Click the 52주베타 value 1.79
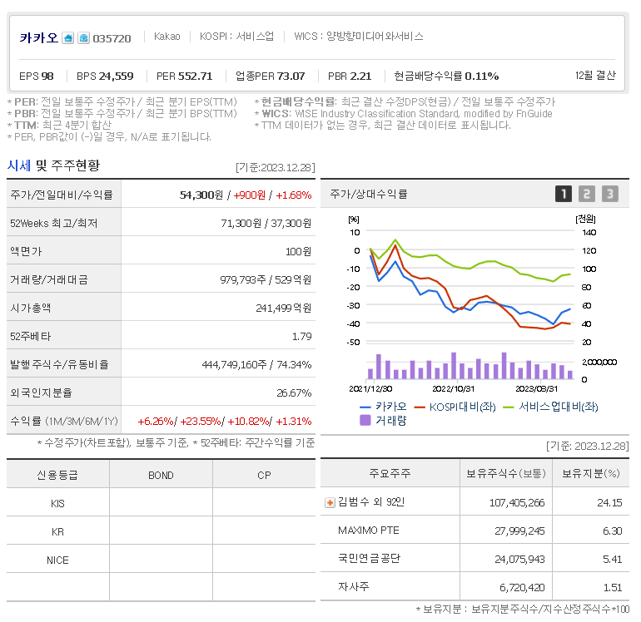 (301, 337)
